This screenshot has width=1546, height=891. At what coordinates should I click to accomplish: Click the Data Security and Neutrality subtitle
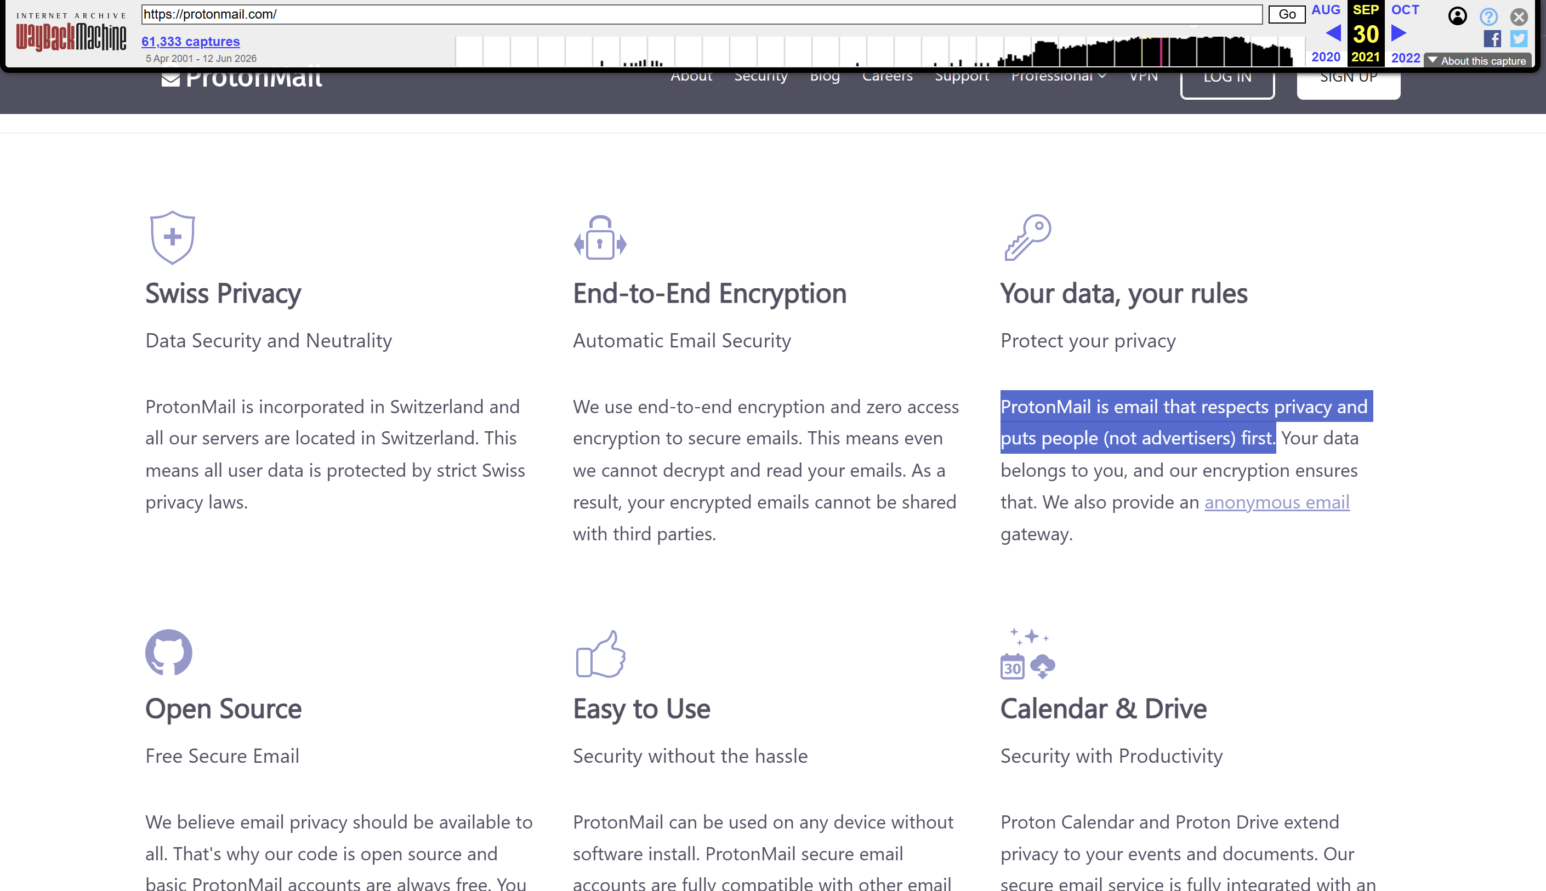pos(269,340)
